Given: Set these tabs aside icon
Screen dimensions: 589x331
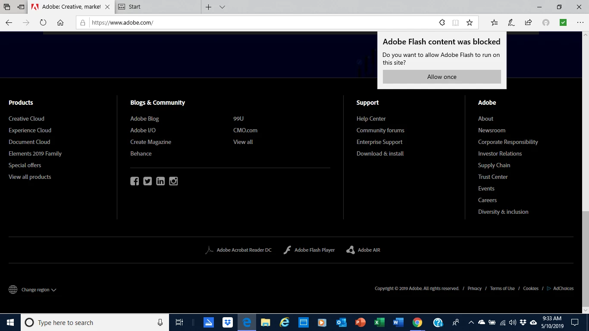Looking at the screenshot, I should point(21,7).
